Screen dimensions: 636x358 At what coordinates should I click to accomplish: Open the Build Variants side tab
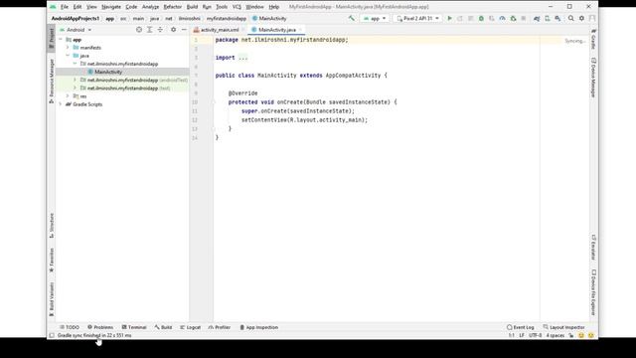(52, 299)
